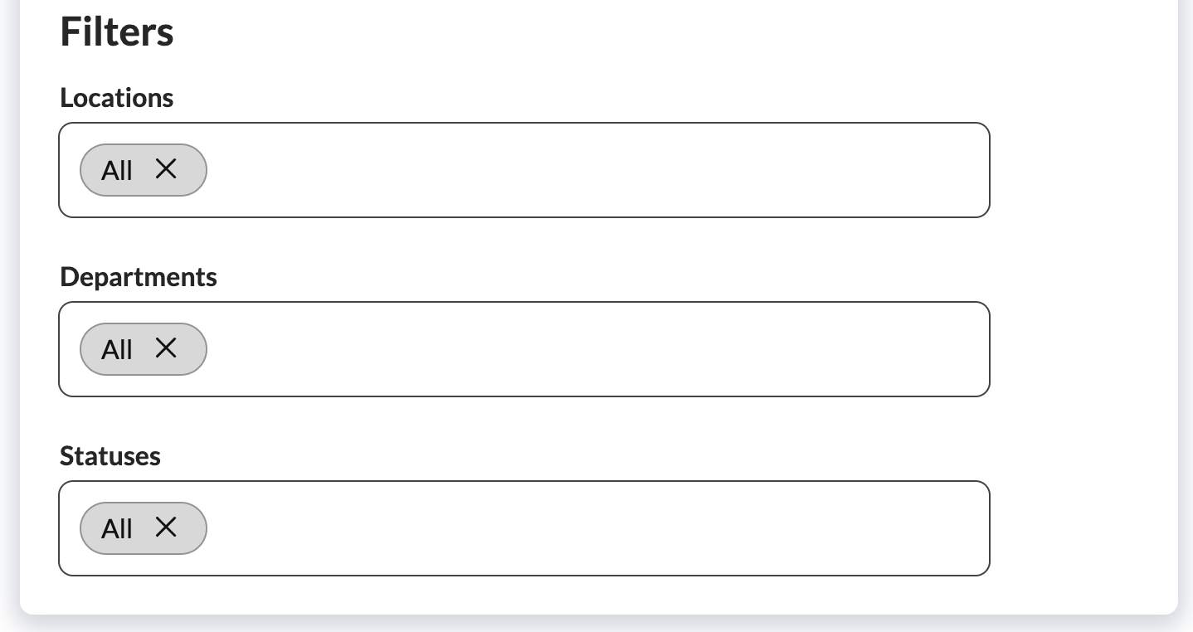The image size is (1193, 632).
Task: Click the text All in Locations chip
Action: 116,171
